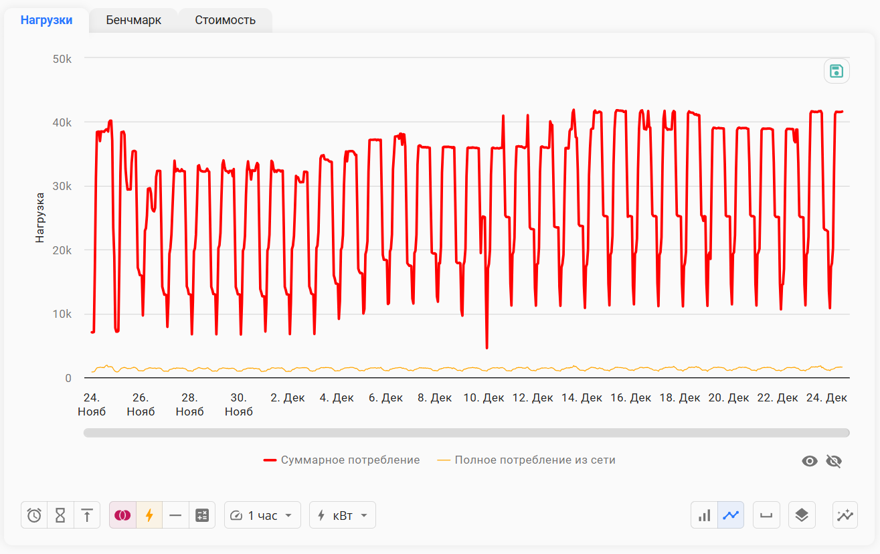Open the Стоимость tab
Screen dimensions: 880x554
click(225, 20)
